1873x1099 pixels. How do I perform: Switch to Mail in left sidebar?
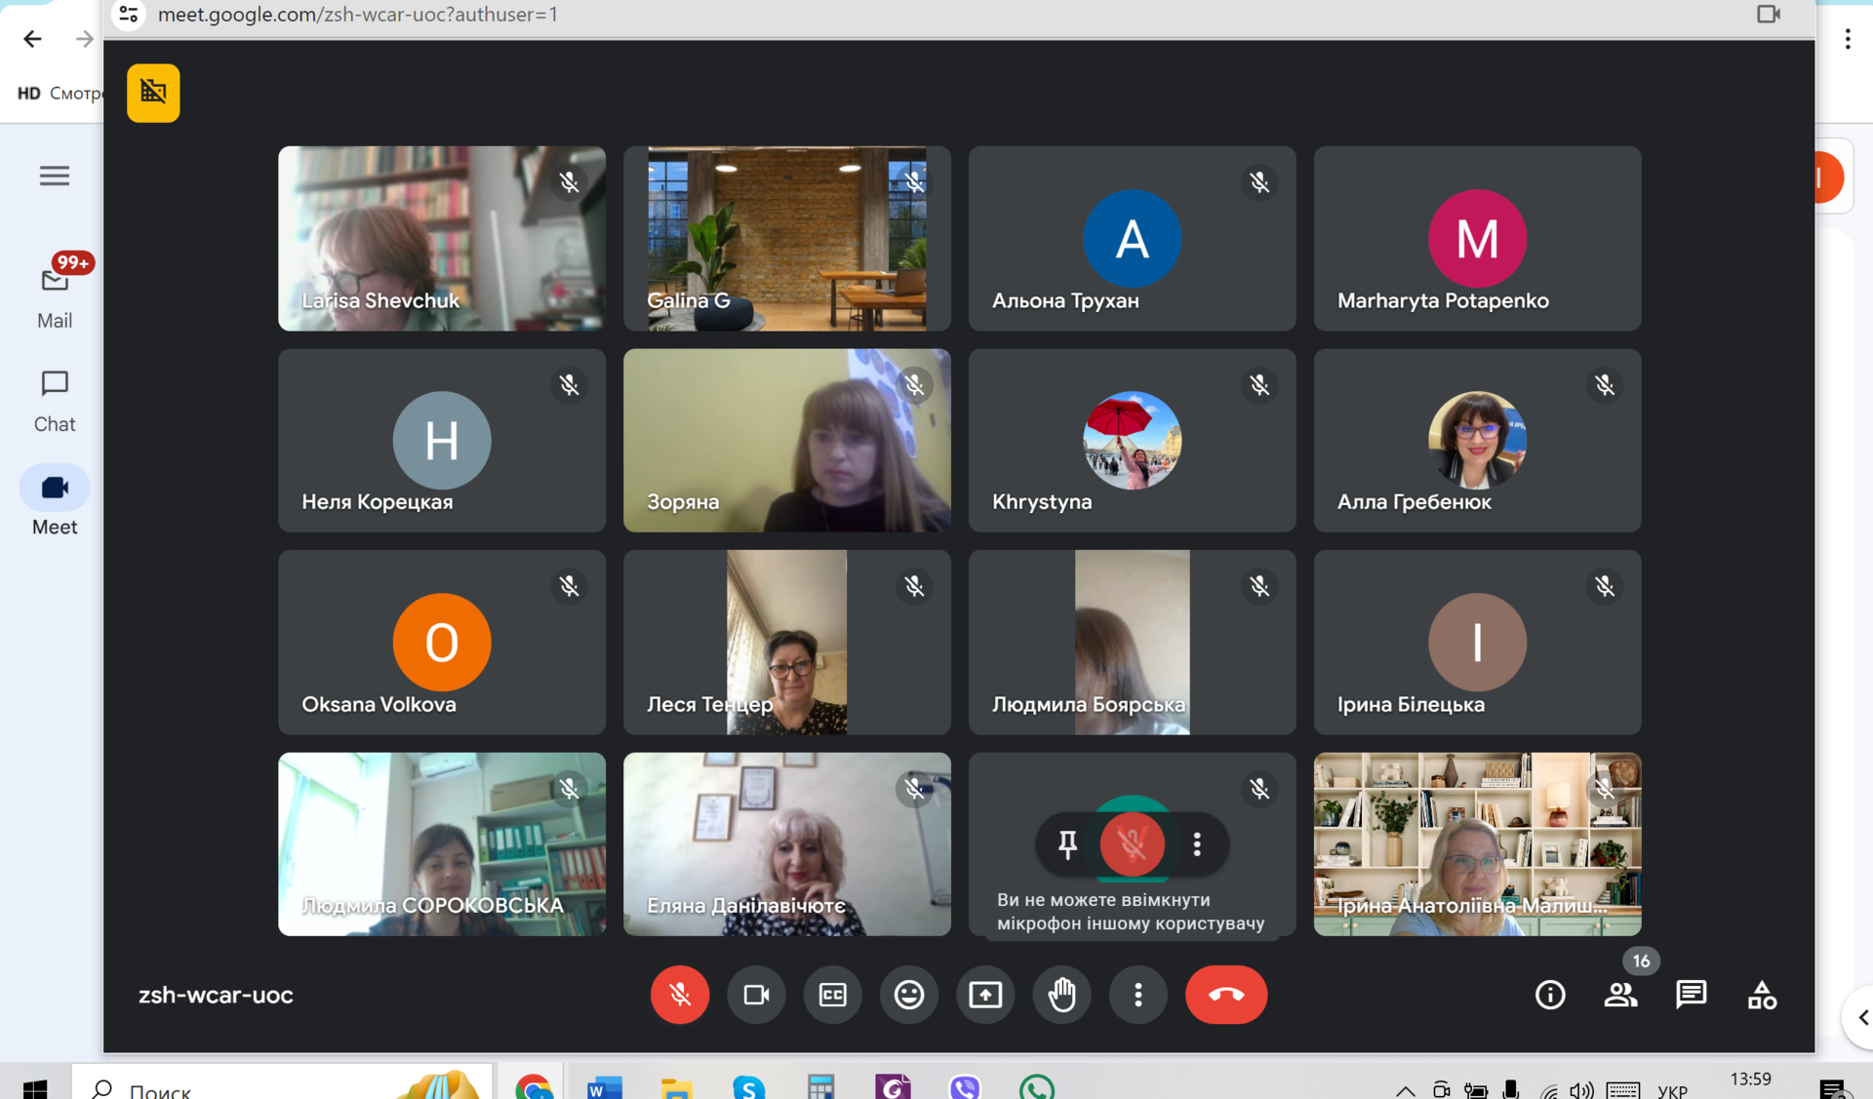(x=55, y=297)
